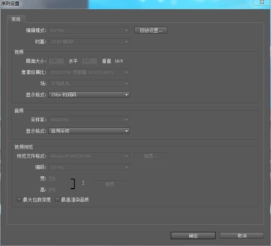
Task: Click the vertical 576 frame size field
Action: [x=89, y=61]
